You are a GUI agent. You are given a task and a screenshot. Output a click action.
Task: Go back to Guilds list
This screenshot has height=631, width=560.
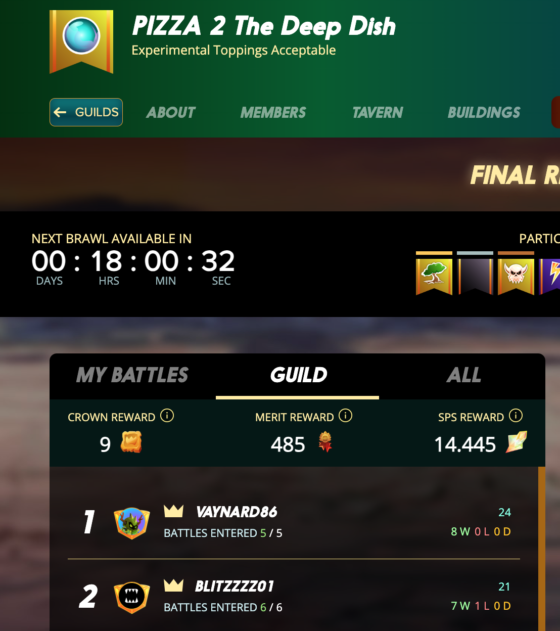(86, 112)
